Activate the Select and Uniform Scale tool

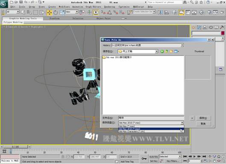pos(62,12)
